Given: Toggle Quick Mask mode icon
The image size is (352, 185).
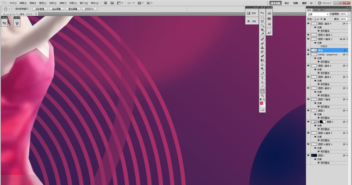Looking at the screenshot, I should tap(262, 109).
